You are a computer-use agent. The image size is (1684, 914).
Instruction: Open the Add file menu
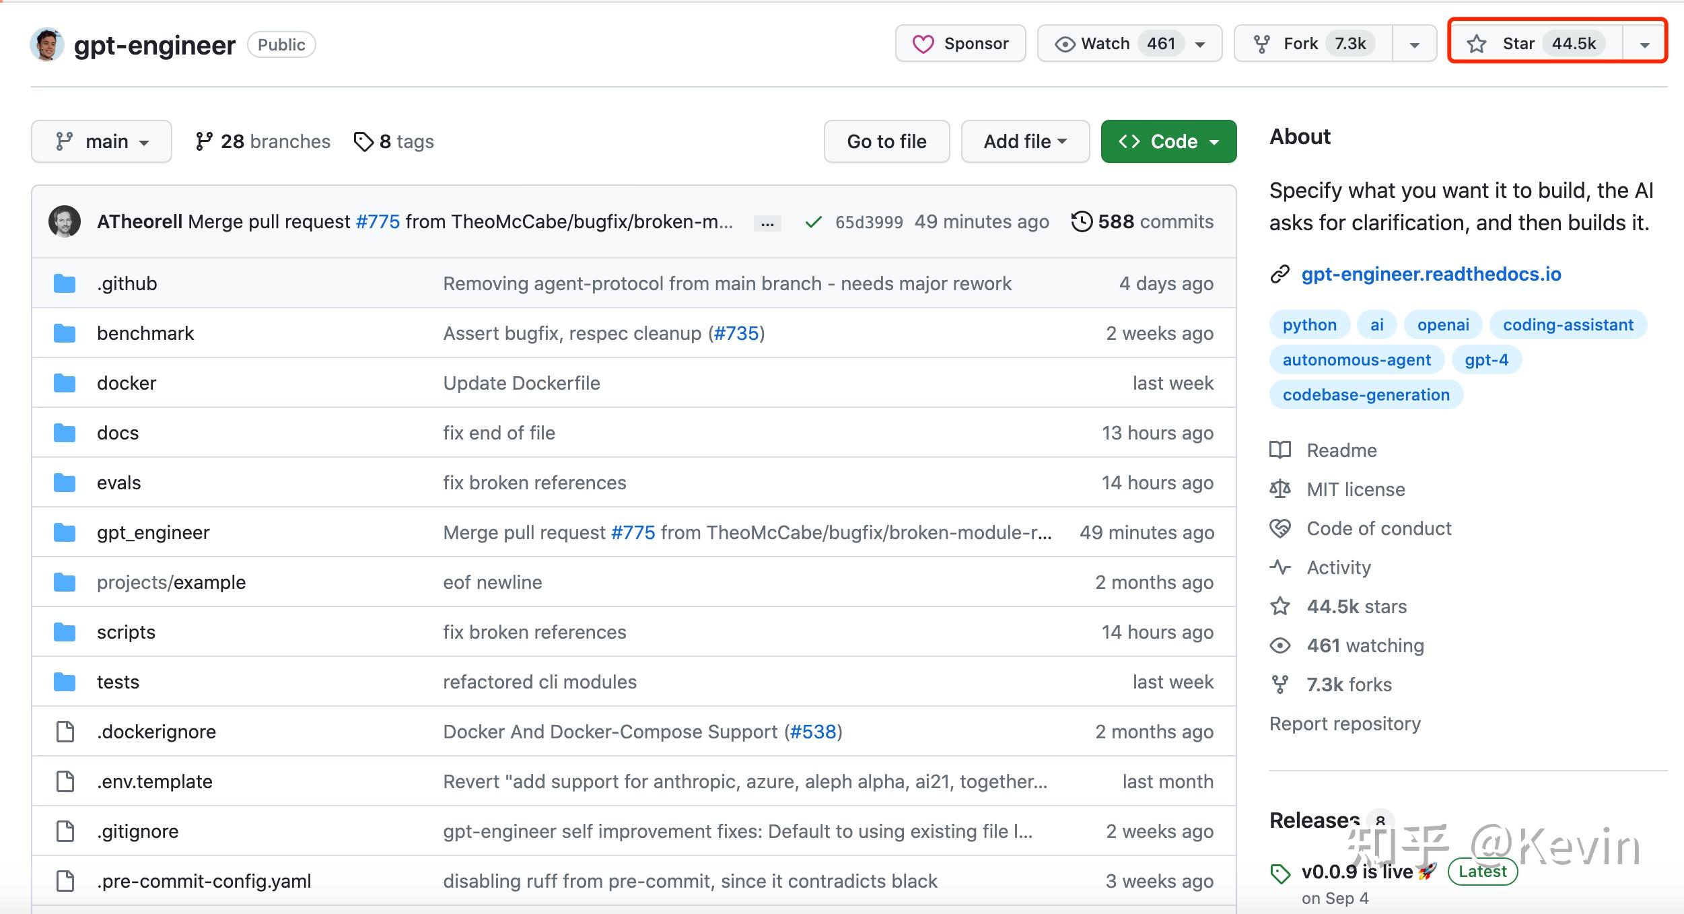pyautogui.click(x=1024, y=141)
